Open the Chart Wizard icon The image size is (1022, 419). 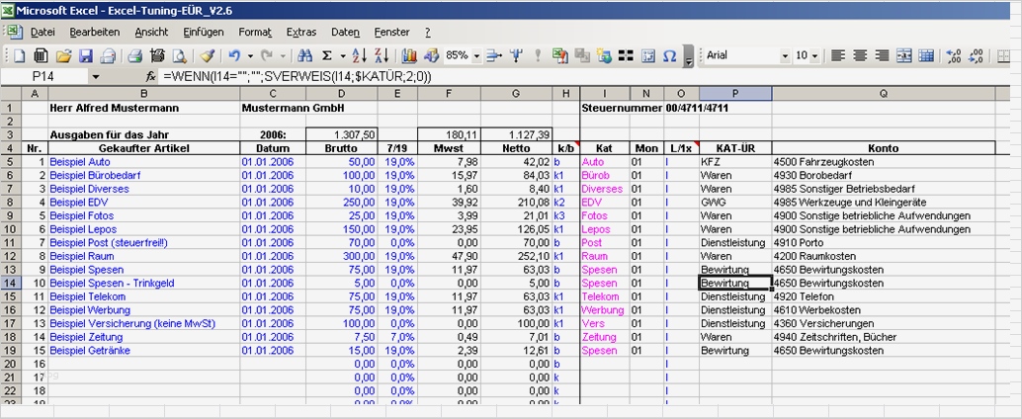point(408,56)
